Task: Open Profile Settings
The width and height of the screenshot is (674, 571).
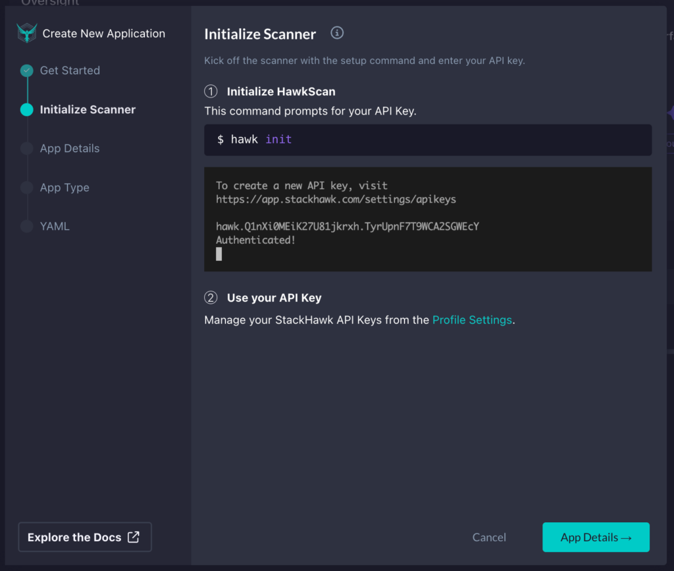Action: click(472, 319)
